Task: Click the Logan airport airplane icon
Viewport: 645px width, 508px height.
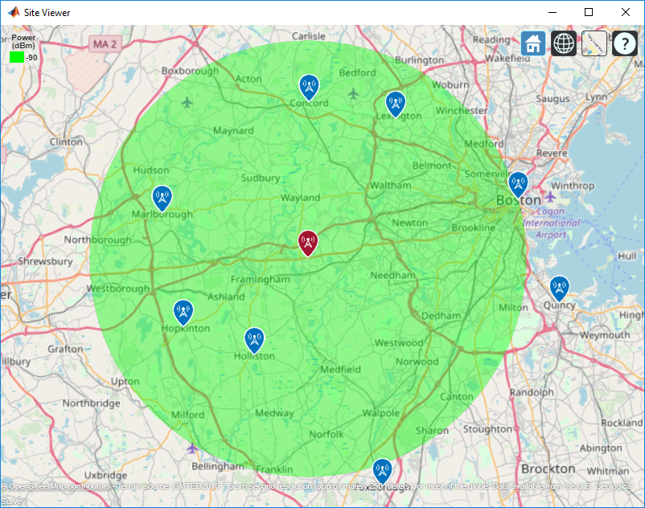Action: (x=550, y=196)
